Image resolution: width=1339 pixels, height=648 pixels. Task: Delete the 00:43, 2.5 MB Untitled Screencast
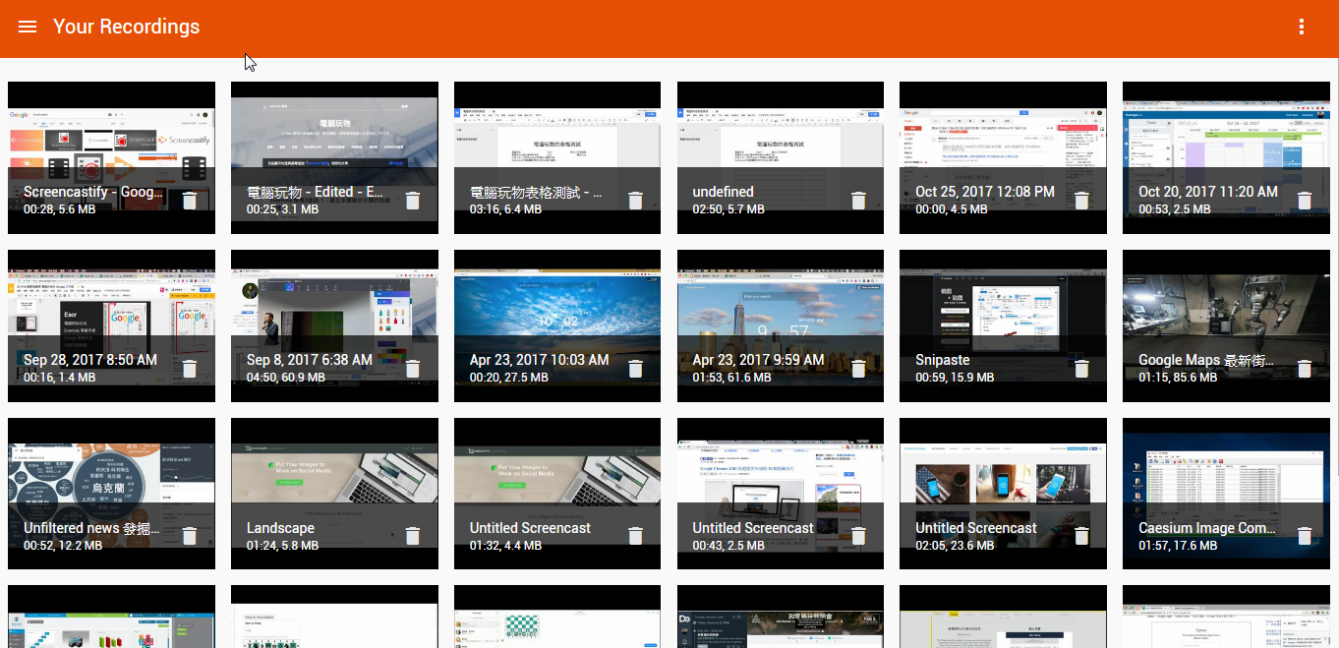(858, 537)
